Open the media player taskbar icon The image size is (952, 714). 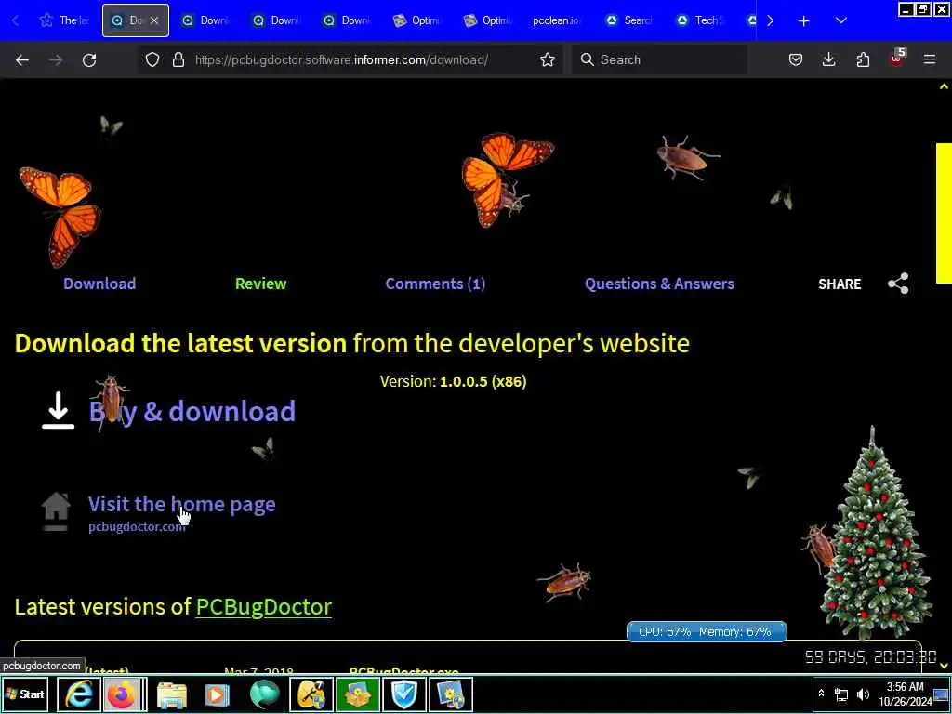click(x=217, y=694)
